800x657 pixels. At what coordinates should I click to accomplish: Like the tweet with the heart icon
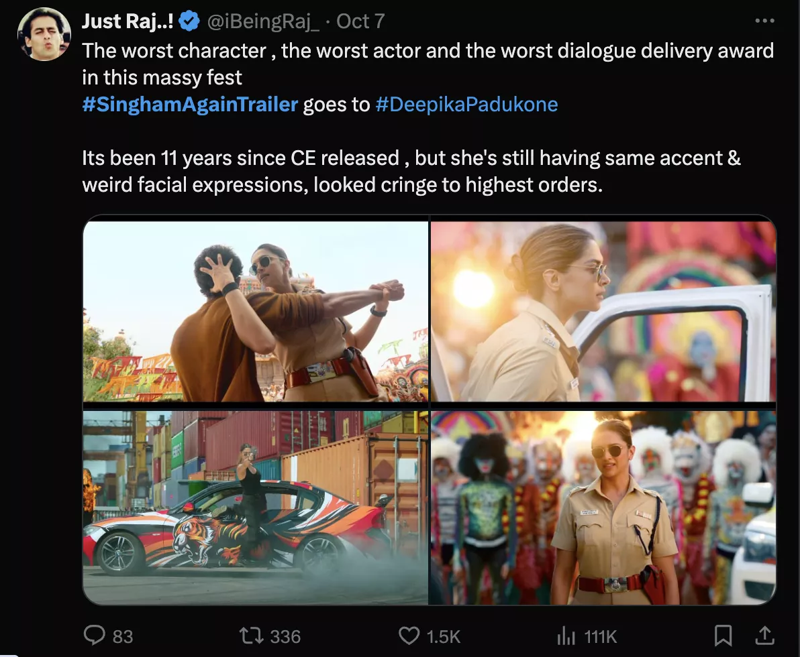pyautogui.click(x=409, y=636)
